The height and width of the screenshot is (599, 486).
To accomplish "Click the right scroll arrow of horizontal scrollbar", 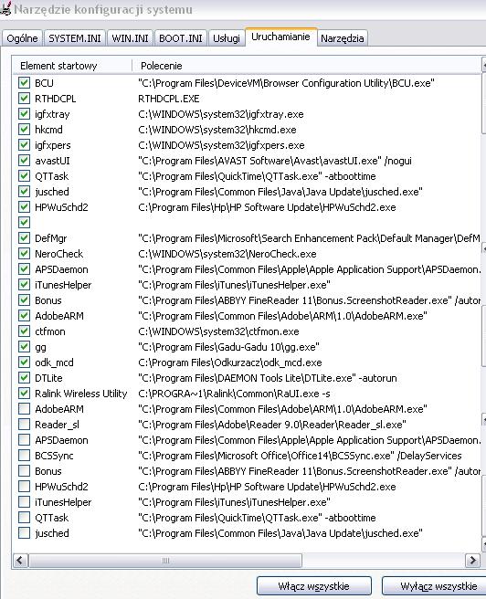I will click(472, 561).
